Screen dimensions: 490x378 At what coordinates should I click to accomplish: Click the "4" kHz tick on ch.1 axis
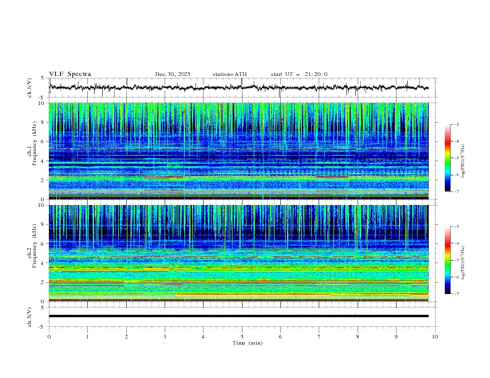[x=43, y=161]
